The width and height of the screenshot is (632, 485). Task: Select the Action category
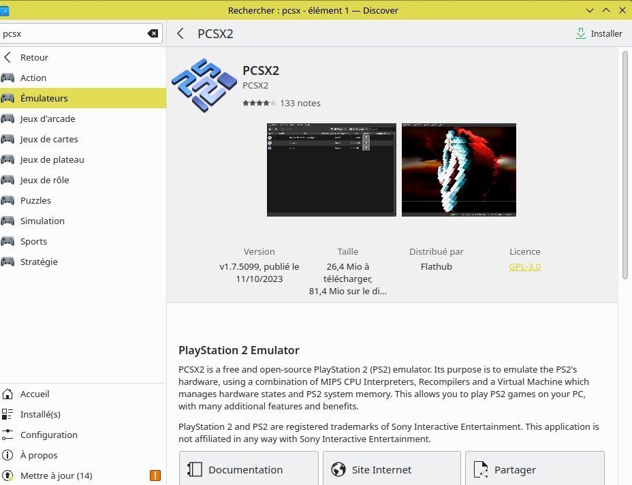point(82,78)
